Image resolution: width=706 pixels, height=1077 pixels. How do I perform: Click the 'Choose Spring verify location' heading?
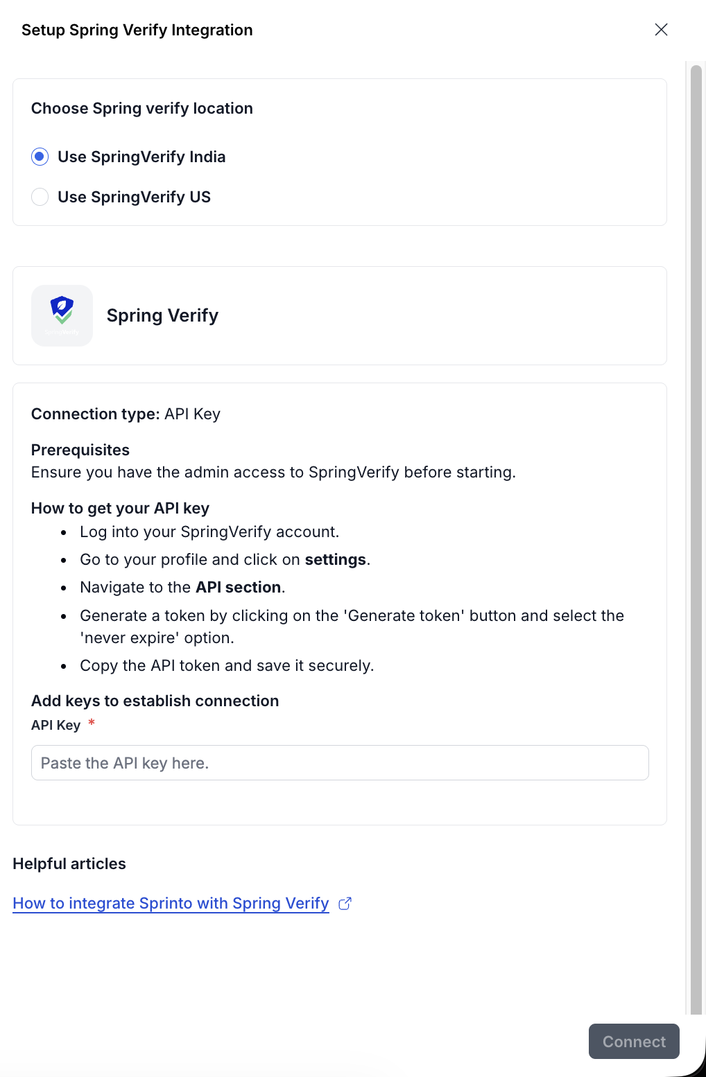(x=142, y=108)
